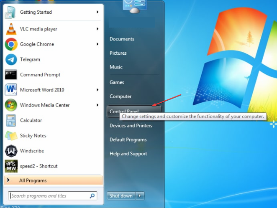Select the Command Prompt text label
This screenshot has width=277, height=208.
click(40, 75)
